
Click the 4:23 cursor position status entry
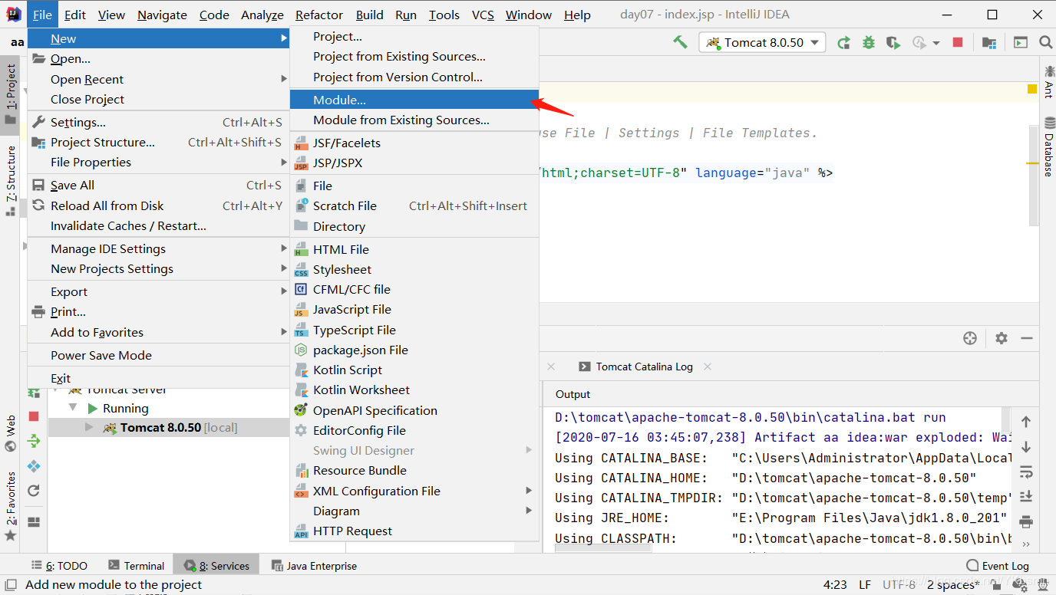click(x=835, y=584)
